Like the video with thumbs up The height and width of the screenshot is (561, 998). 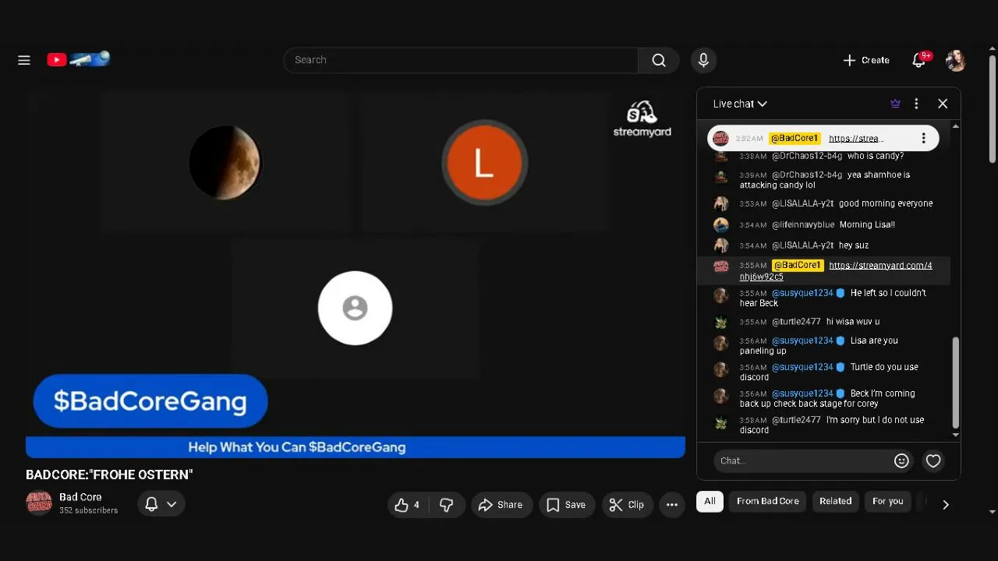click(x=408, y=505)
